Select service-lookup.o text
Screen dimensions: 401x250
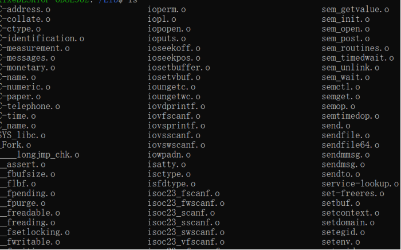click(x=360, y=183)
